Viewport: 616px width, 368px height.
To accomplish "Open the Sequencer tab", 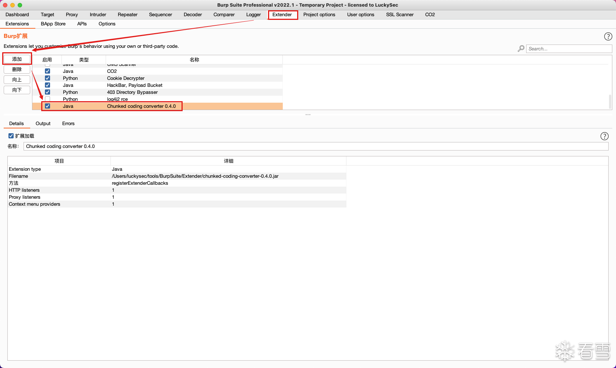I will [161, 15].
